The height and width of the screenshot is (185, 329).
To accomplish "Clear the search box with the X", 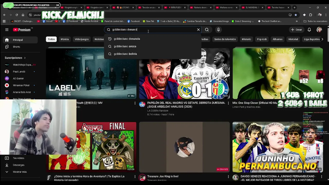I will click(x=198, y=30).
